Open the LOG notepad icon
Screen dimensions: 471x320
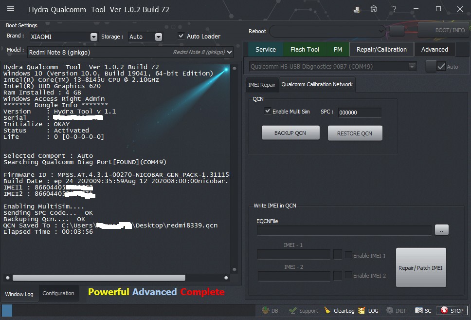pyautogui.click(x=362, y=310)
